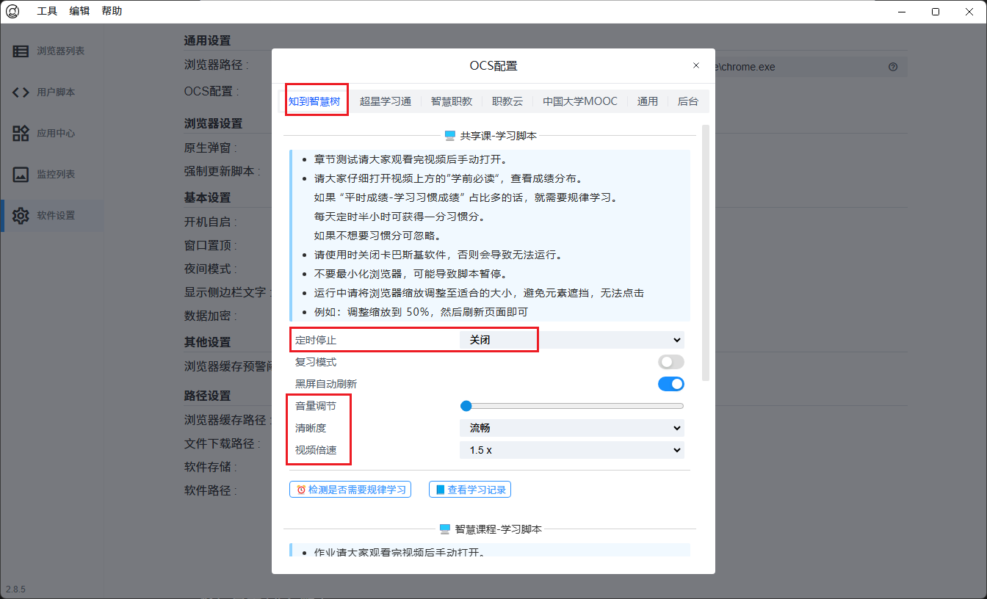Click 检测是否需要规律学习 button

[x=350, y=490]
